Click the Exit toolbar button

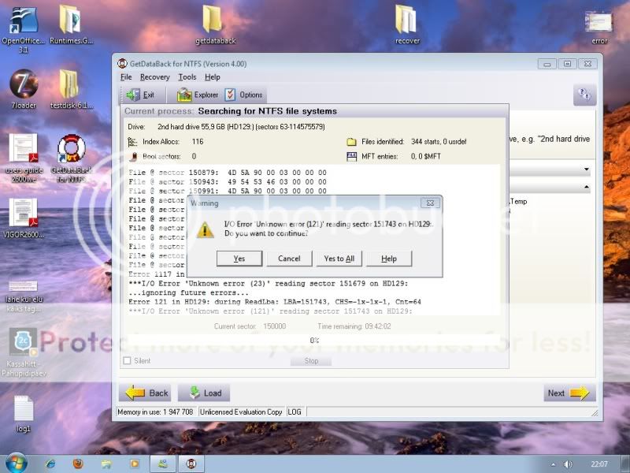click(140, 95)
